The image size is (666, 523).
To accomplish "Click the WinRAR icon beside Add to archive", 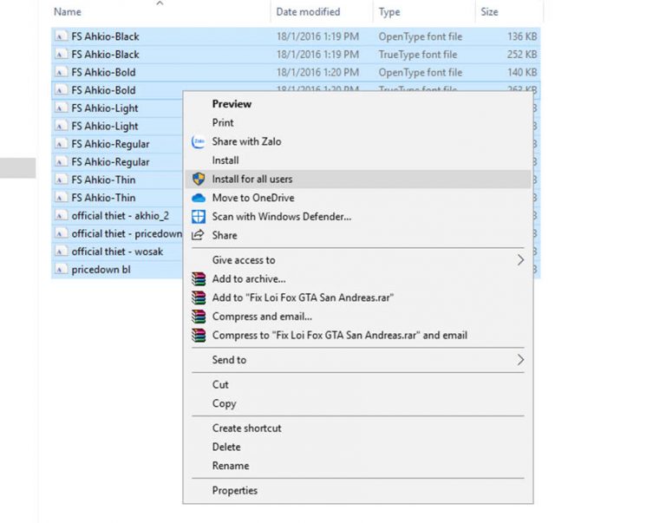I will click(198, 279).
